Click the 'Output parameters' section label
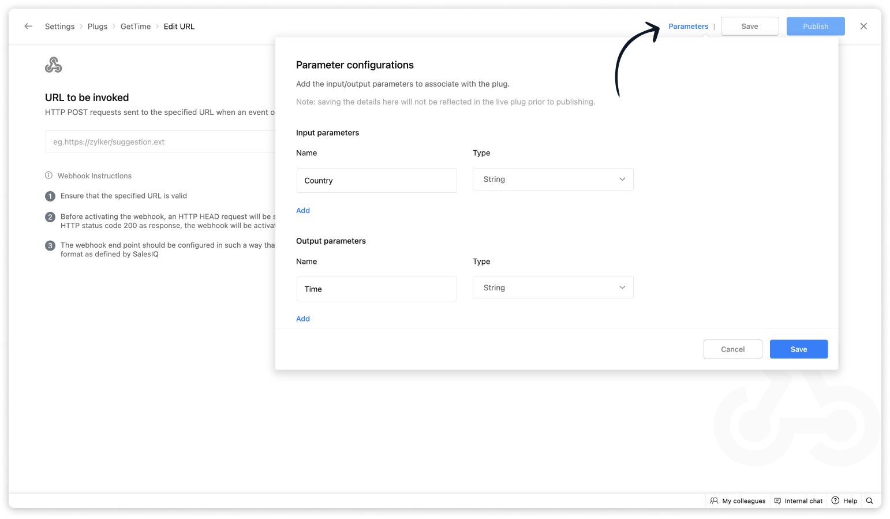 (x=331, y=241)
